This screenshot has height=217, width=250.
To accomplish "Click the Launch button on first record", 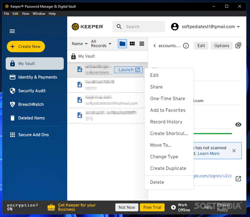I will tap(128, 70).
